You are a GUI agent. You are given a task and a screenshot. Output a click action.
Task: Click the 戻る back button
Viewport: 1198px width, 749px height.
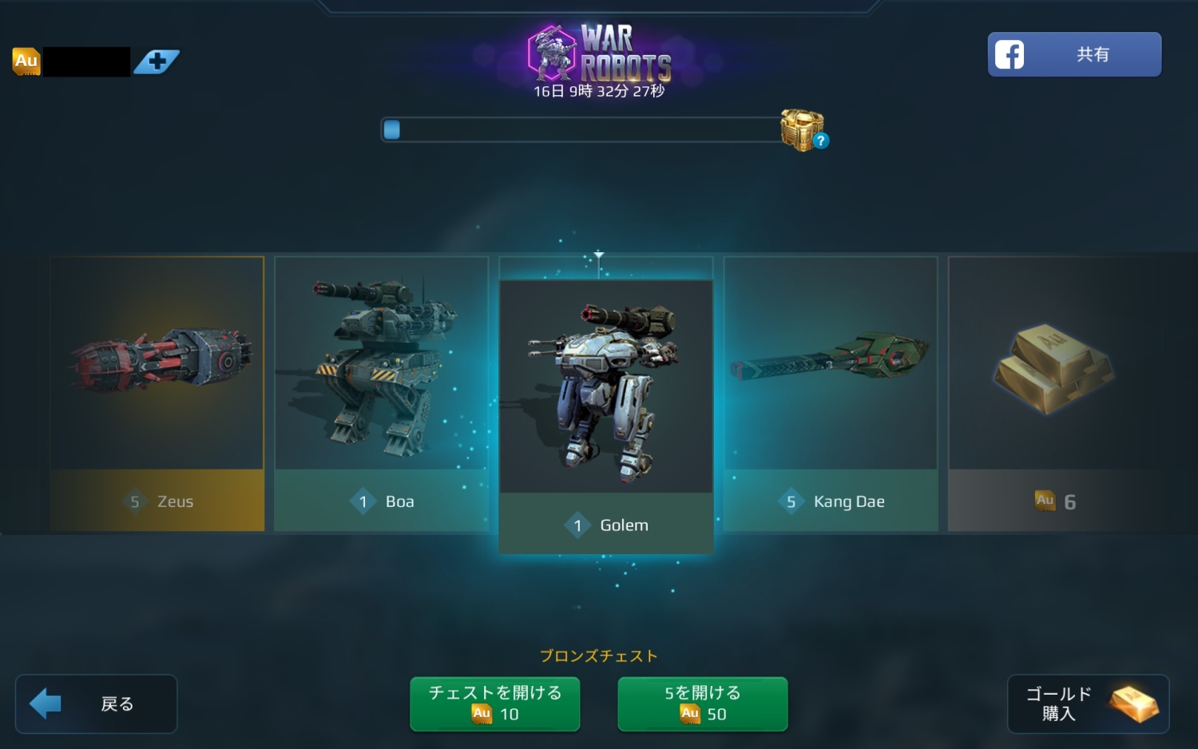pos(96,703)
